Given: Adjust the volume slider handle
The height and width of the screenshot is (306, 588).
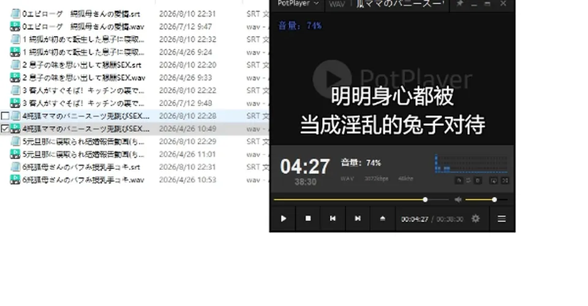Looking at the screenshot, I should (494, 200).
